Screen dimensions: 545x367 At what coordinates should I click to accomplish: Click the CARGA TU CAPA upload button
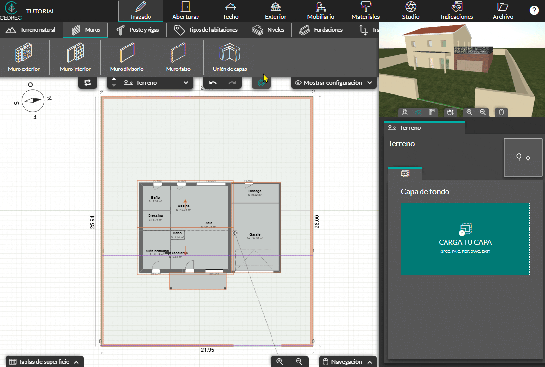(x=465, y=239)
